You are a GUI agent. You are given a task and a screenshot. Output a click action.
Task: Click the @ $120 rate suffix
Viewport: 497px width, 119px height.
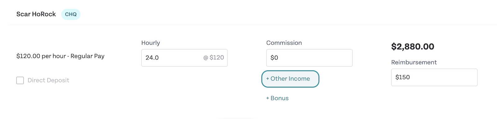(214, 58)
